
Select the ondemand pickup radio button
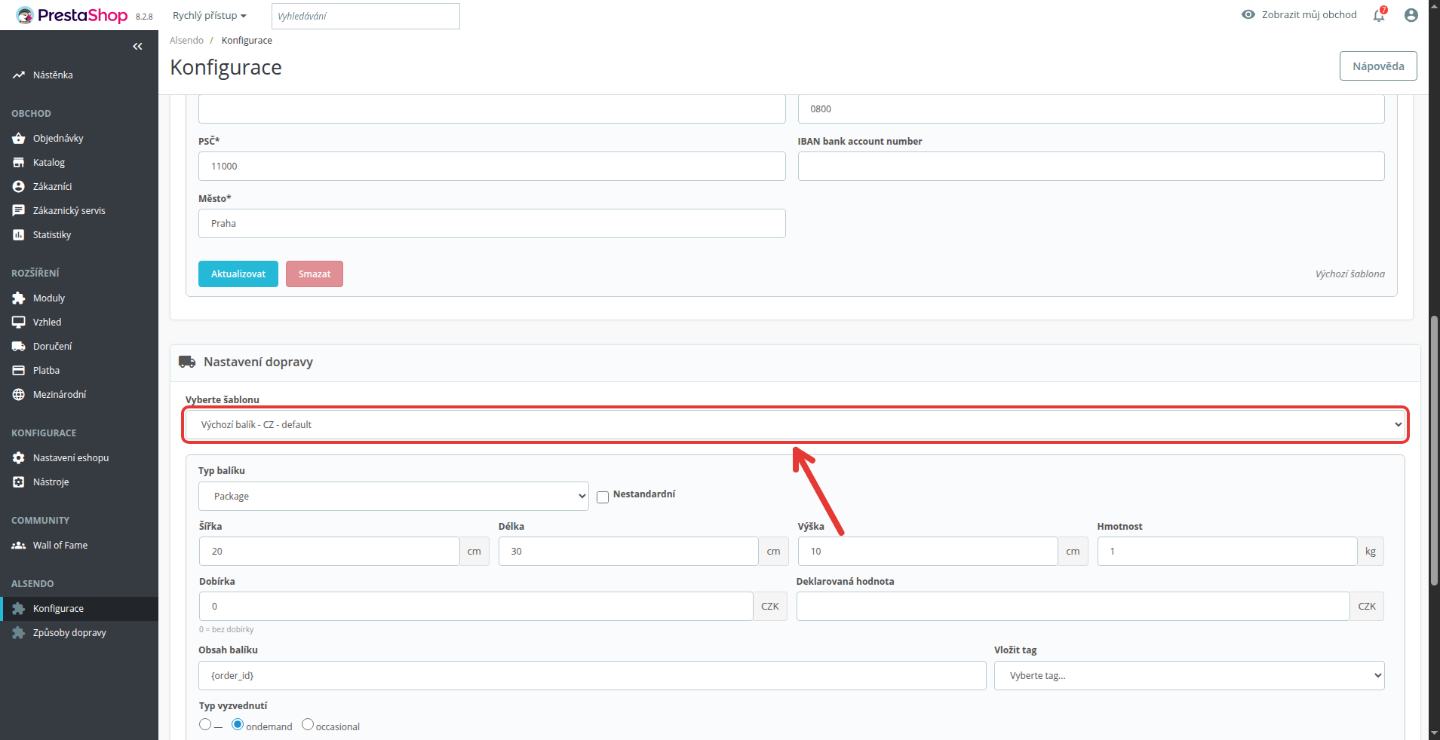point(238,724)
